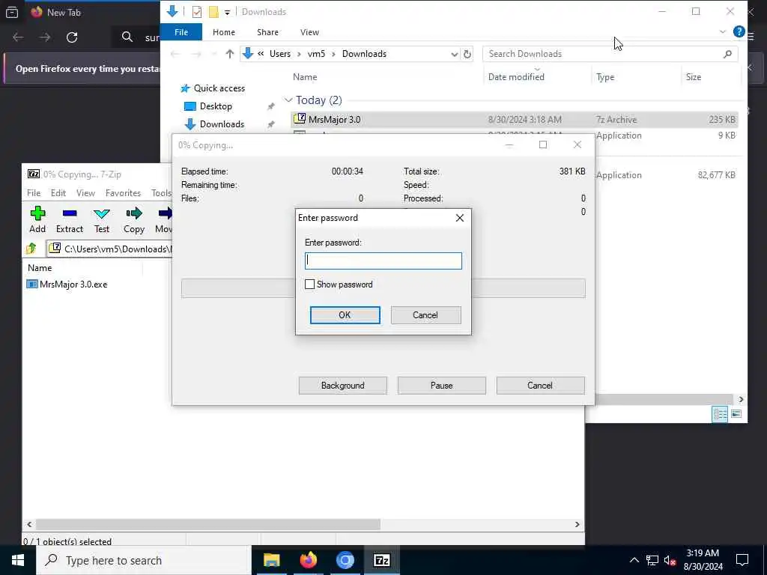The height and width of the screenshot is (575, 767).
Task: Focus the Enter password text field
Action: click(x=383, y=261)
